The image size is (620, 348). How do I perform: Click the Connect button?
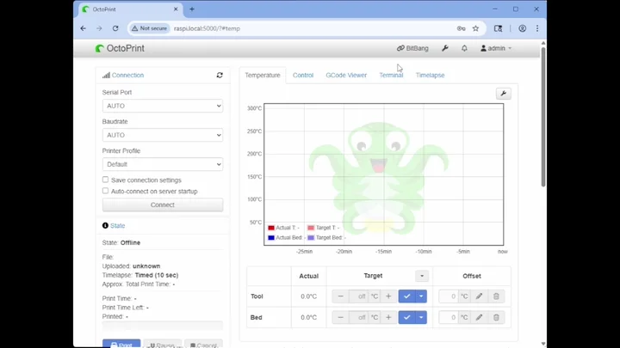(x=163, y=205)
